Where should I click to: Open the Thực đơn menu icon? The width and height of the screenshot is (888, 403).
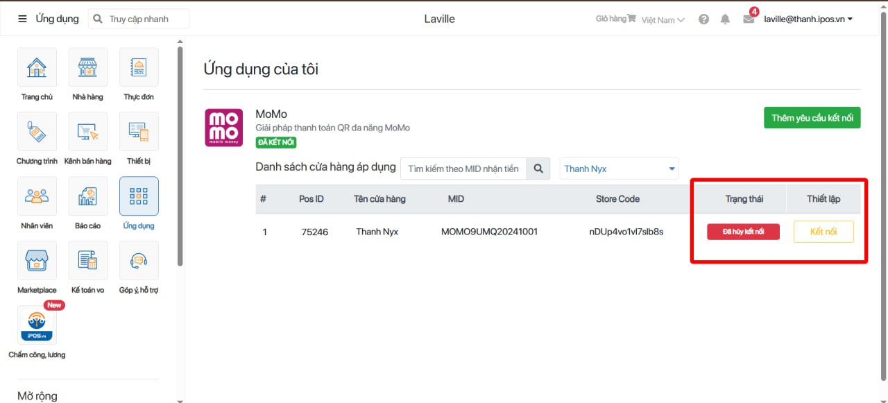(x=139, y=67)
